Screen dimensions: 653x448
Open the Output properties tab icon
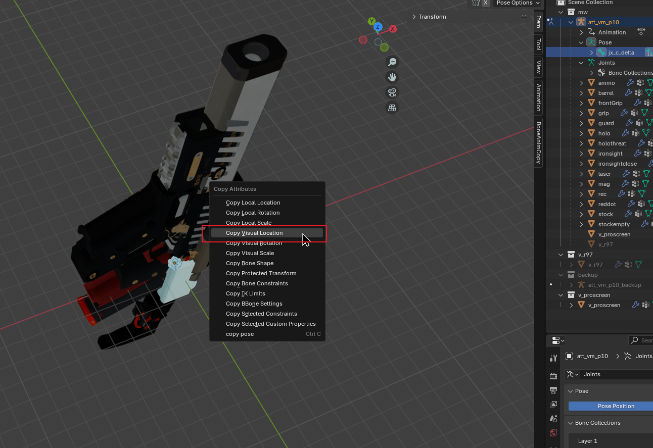click(x=553, y=390)
